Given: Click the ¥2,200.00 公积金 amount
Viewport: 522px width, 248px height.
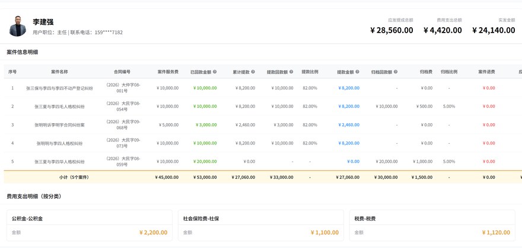Looking at the screenshot, I should (154, 233).
